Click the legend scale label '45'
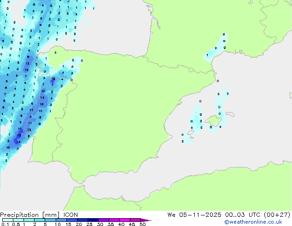The image size is (292, 226). [132, 224]
